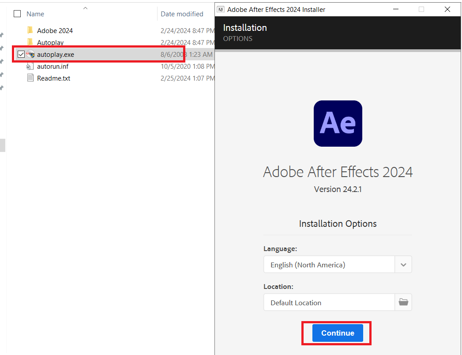Toggle the checkbox next to Readme.txt

coord(21,78)
